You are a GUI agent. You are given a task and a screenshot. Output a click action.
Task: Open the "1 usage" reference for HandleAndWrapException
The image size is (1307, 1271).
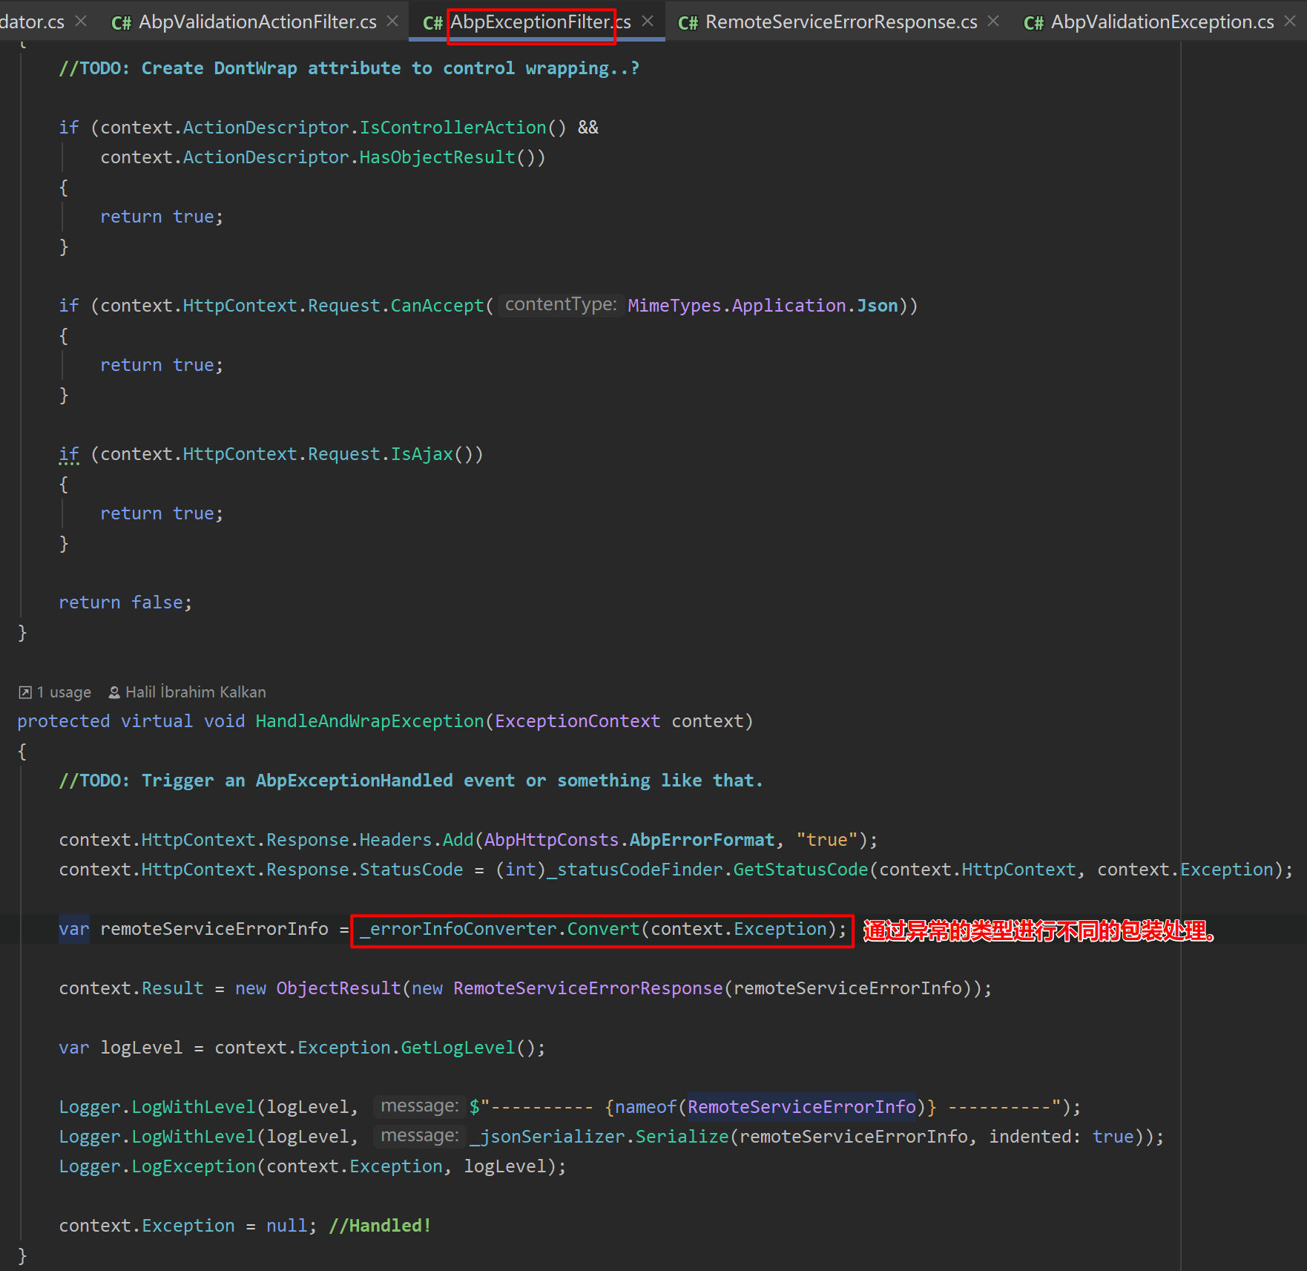tap(63, 692)
